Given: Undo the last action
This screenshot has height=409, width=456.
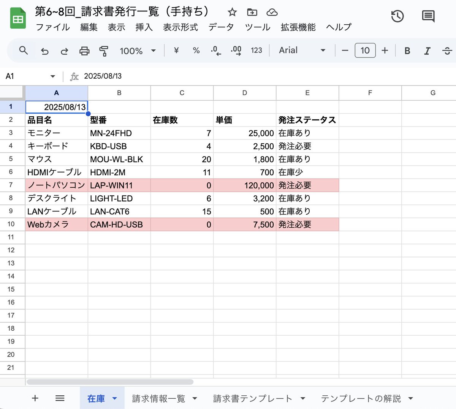Looking at the screenshot, I should [45, 51].
